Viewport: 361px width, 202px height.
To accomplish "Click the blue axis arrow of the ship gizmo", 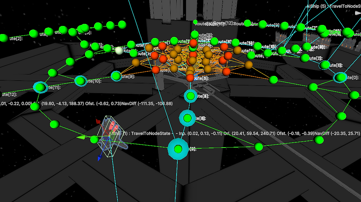I will pyautogui.click(x=100, y=158).
